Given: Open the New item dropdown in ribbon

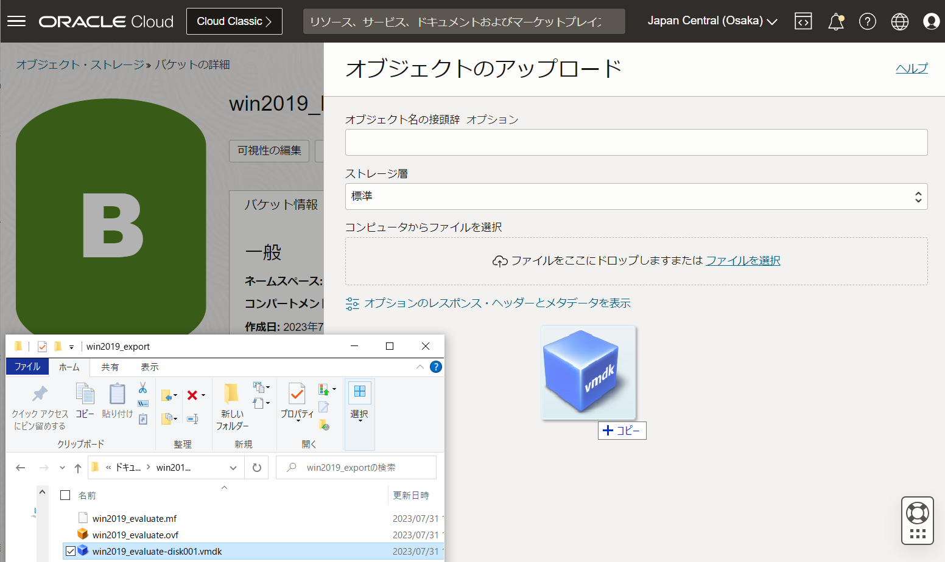Looking at the screenshot, I should coord(261,387).
